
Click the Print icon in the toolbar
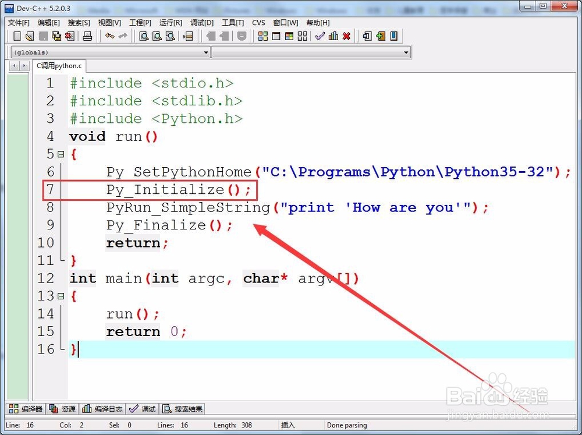[x=87, y=36]
